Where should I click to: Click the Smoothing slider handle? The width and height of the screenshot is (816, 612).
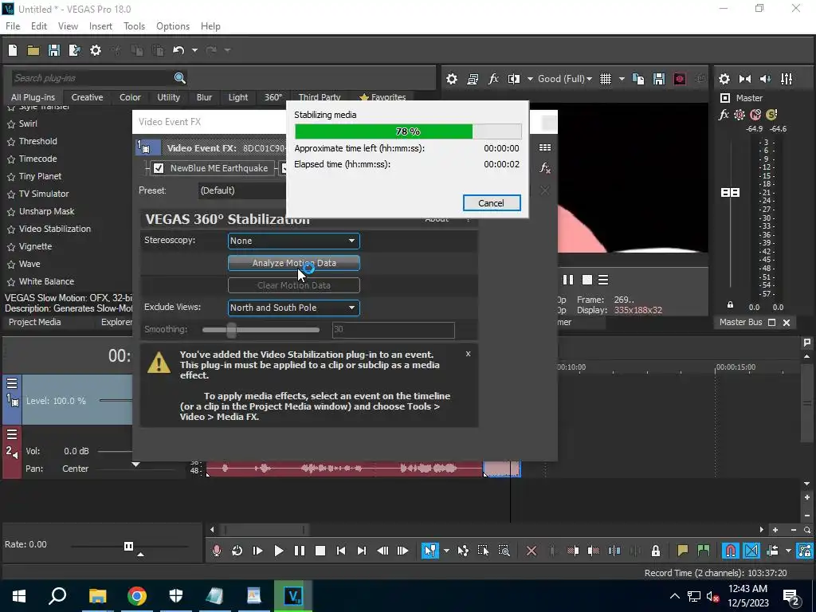232,329
